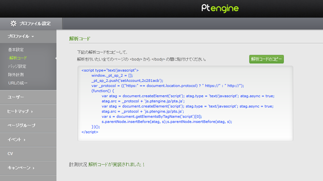Expand the イベント submenu arrow
The image size is (323, 181).
point(25,140)
